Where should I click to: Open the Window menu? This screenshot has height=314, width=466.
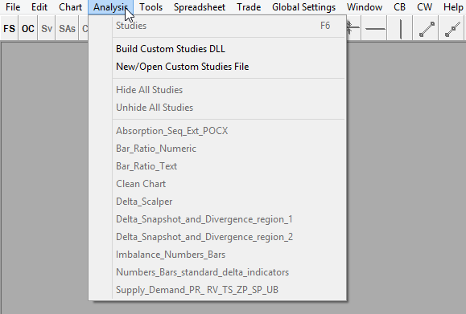coord(365,6)
